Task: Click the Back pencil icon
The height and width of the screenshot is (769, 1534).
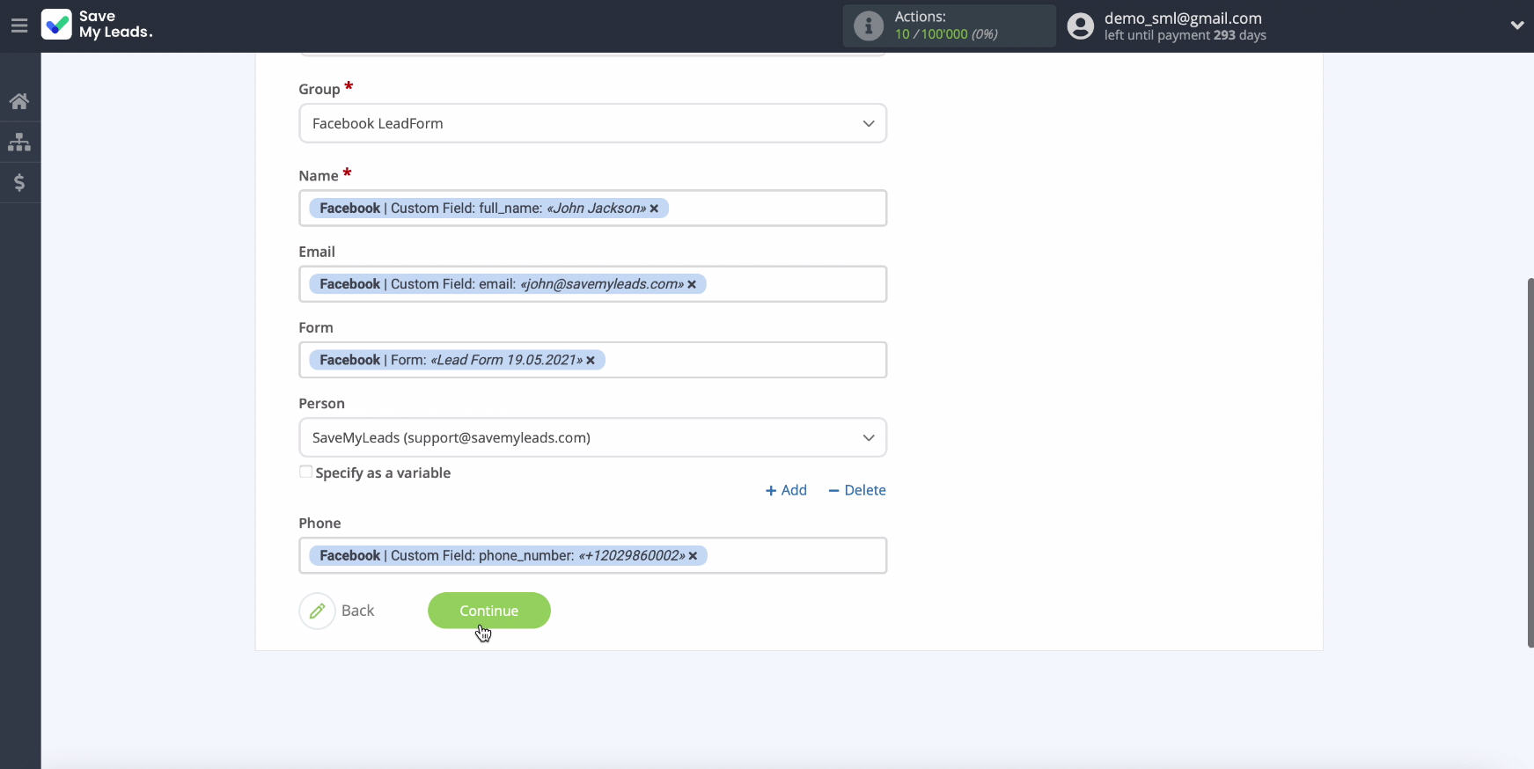Action: click(x=317, y=611)
